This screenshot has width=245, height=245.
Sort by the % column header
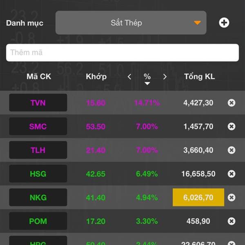tap(147, 77)
